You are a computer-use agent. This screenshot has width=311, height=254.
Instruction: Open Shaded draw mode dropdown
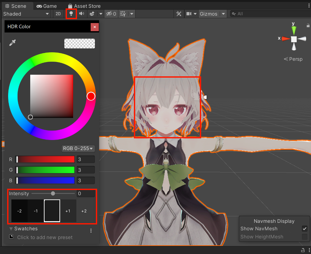[26, 14]
